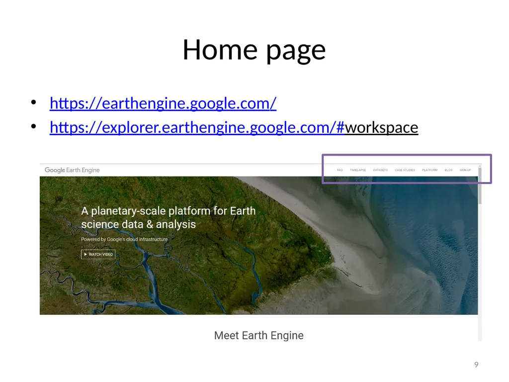The width and height of the screenshot is (509, 382).
Task: Click 'Powered by Google's cloud infrastructure' text
Action: pos(124,239)
